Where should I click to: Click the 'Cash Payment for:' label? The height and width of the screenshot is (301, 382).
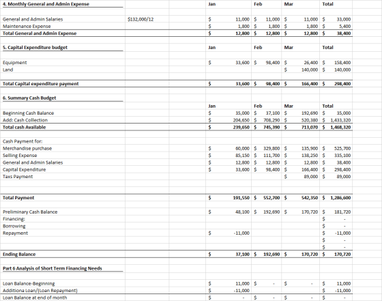click(23, 141)
